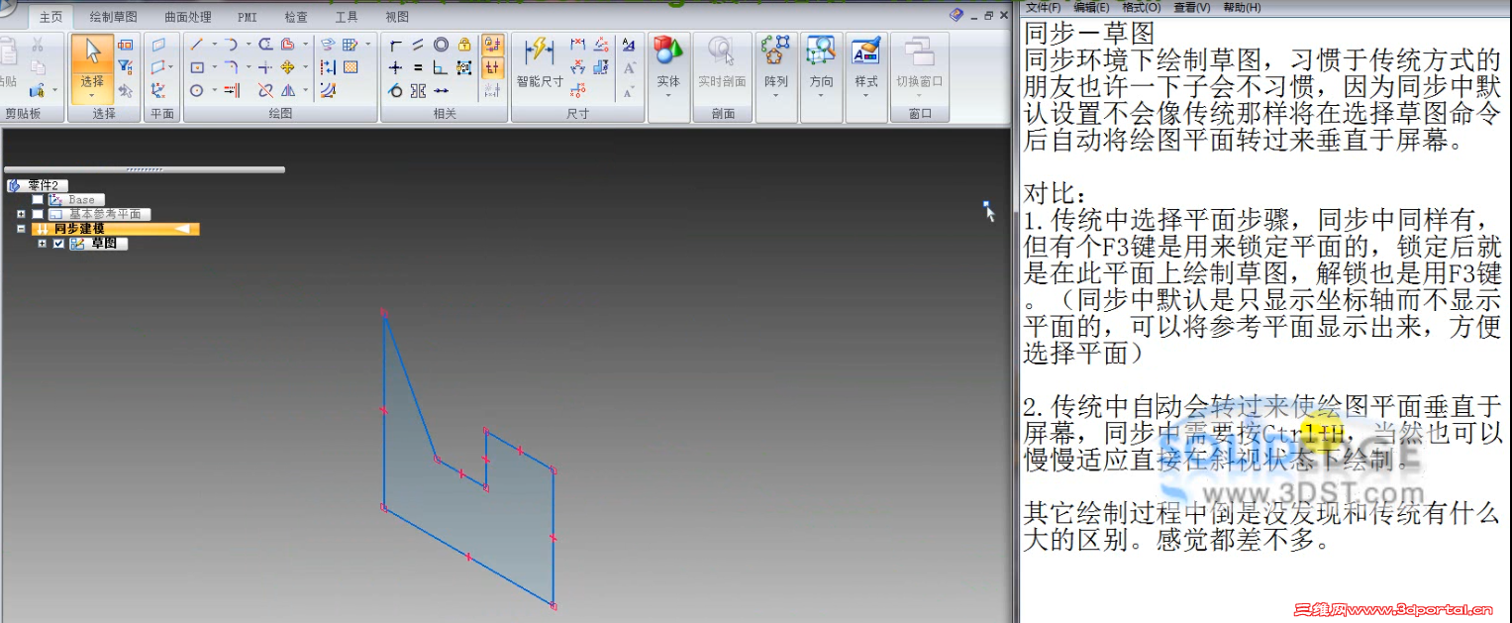The image size is (1512, 623).
Task: Expand the 草图 tree node
Action: (42, 244)
